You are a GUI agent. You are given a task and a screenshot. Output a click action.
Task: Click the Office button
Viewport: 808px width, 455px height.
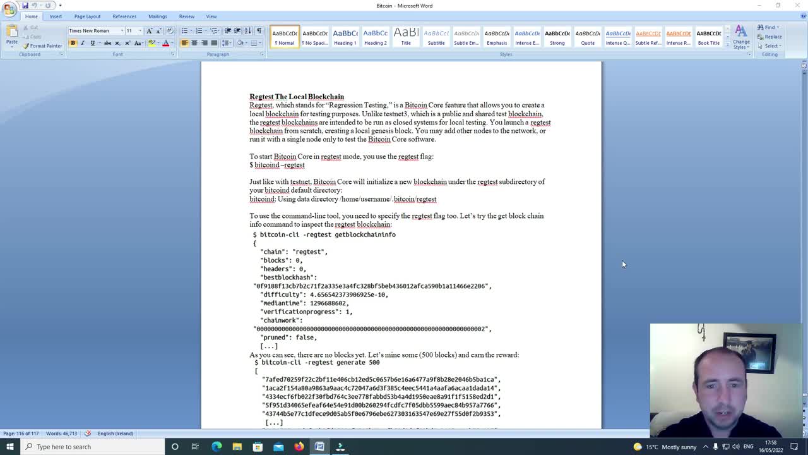(x=9, y=8)
